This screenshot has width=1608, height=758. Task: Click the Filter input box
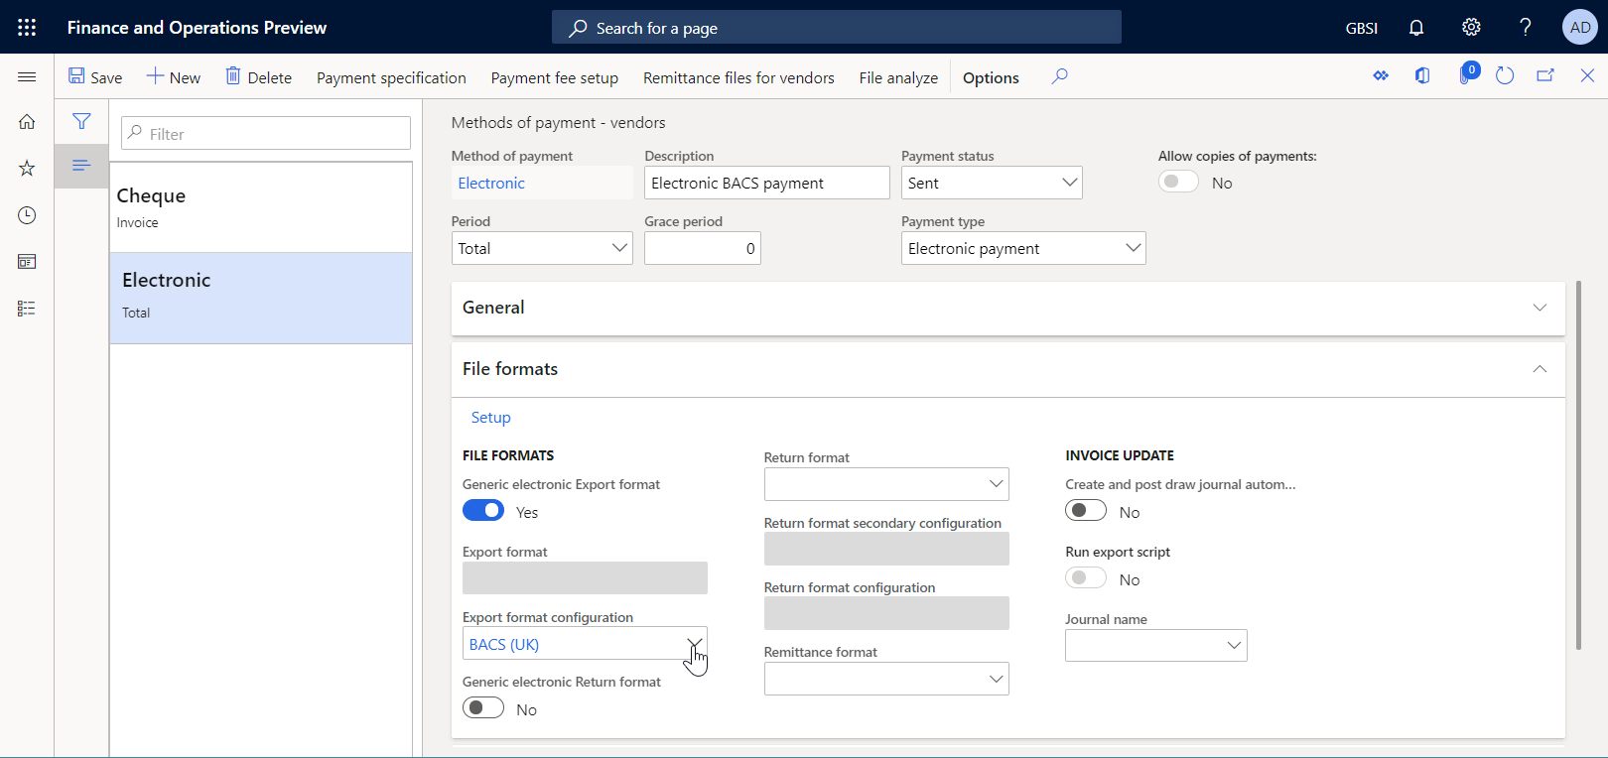pyautogui.click(x=266, y=133)
